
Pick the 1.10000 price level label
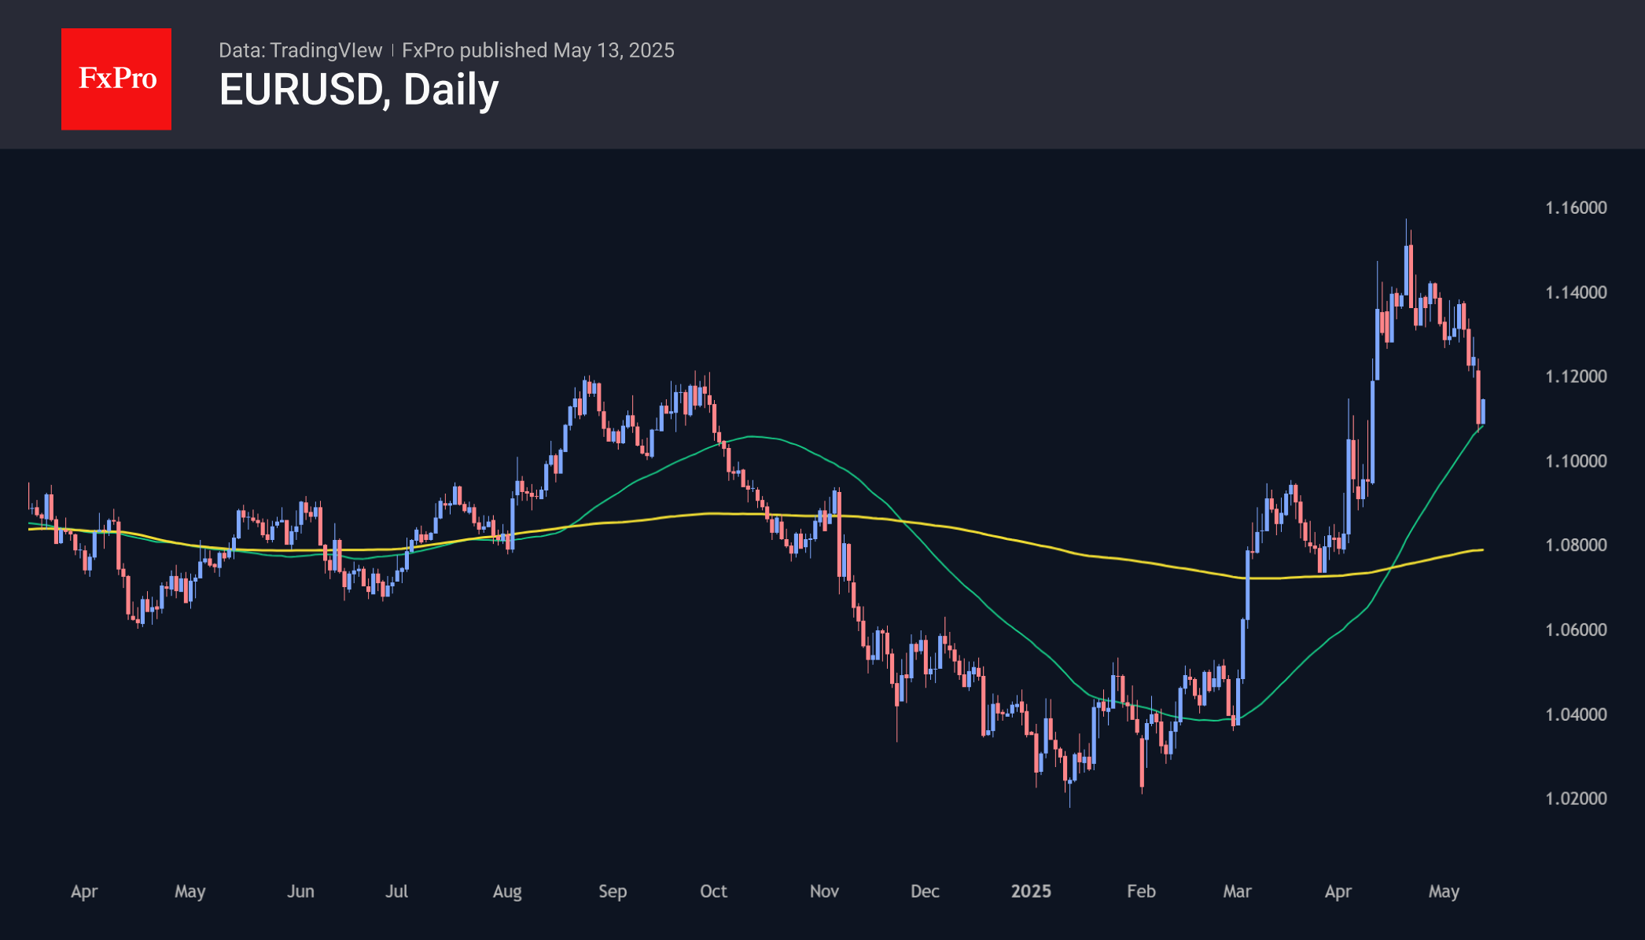point(1576,461)
